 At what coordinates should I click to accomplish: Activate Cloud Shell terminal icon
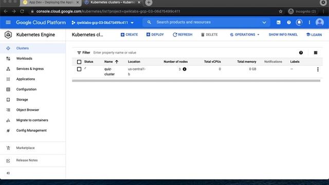click(x=279, y=23)
